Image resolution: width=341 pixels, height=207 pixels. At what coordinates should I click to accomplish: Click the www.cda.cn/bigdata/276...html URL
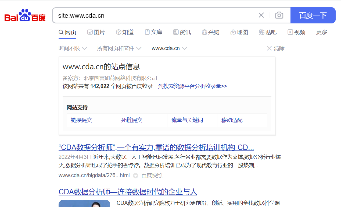pyautogui.click(x=94, y=176)
